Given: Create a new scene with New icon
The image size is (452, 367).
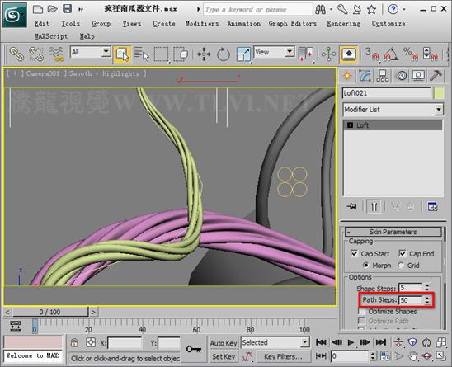Looking at the screenshot, I should pyautogui.click(x=38, y=9).
